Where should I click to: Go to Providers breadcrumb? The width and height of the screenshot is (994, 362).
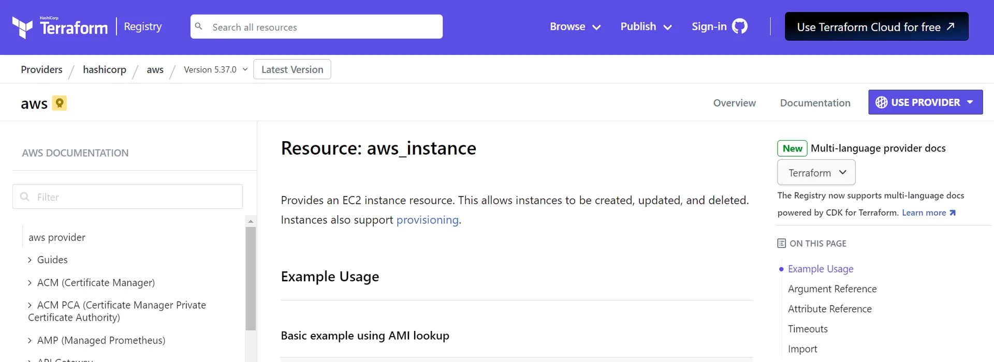(x=41, y=69)
